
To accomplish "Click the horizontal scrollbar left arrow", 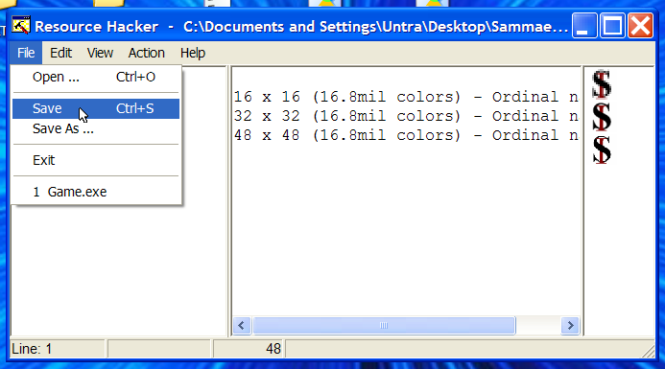I will [242, 325].
